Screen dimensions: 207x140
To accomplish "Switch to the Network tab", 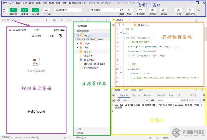I will 148,95.
